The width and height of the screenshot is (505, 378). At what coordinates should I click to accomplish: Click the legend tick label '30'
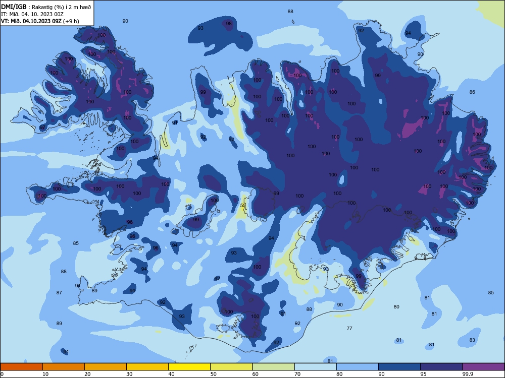(129, 374)
